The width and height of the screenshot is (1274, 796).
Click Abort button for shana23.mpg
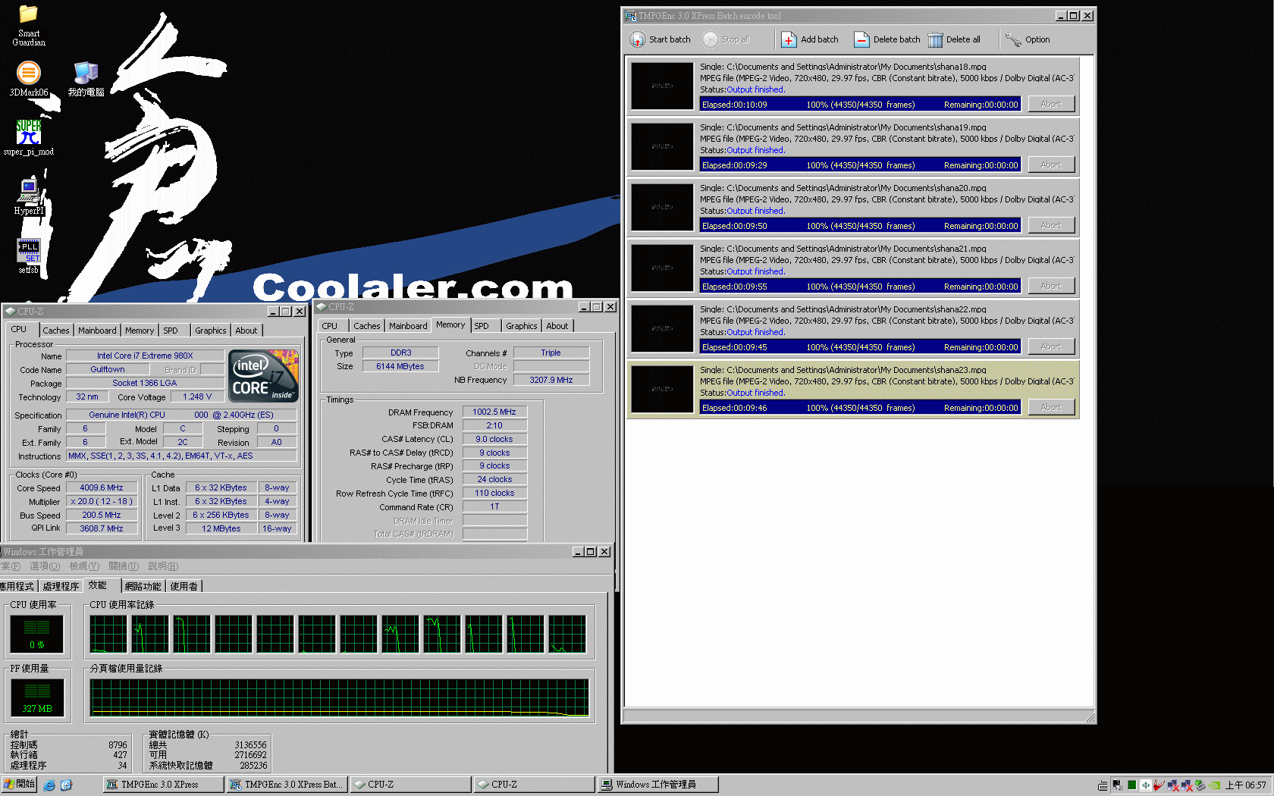pos(1051,407)
